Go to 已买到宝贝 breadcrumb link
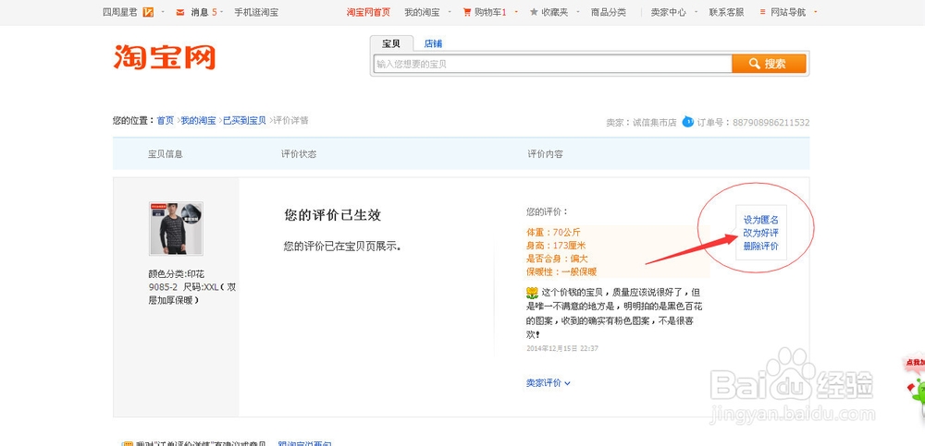 pos(244,120)
